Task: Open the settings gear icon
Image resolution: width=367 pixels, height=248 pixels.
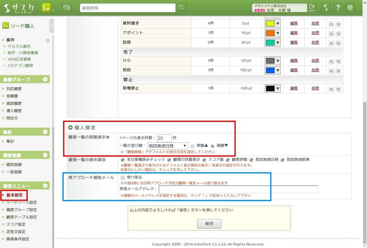Action: tap(350, 8)
